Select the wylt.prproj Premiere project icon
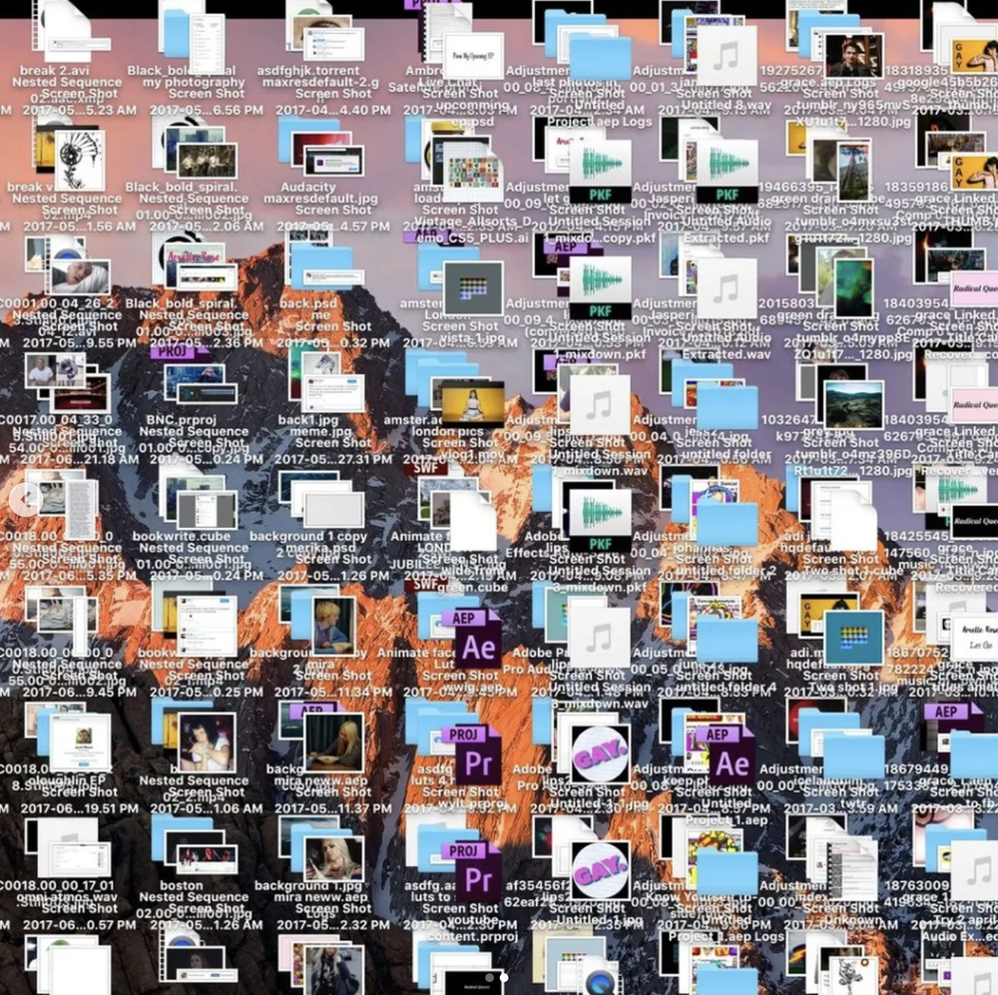 (477, 755)
